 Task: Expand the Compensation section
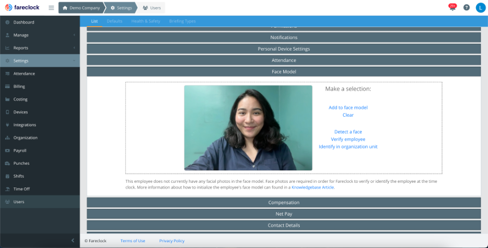pyautogui.click(x=284, y=203)
